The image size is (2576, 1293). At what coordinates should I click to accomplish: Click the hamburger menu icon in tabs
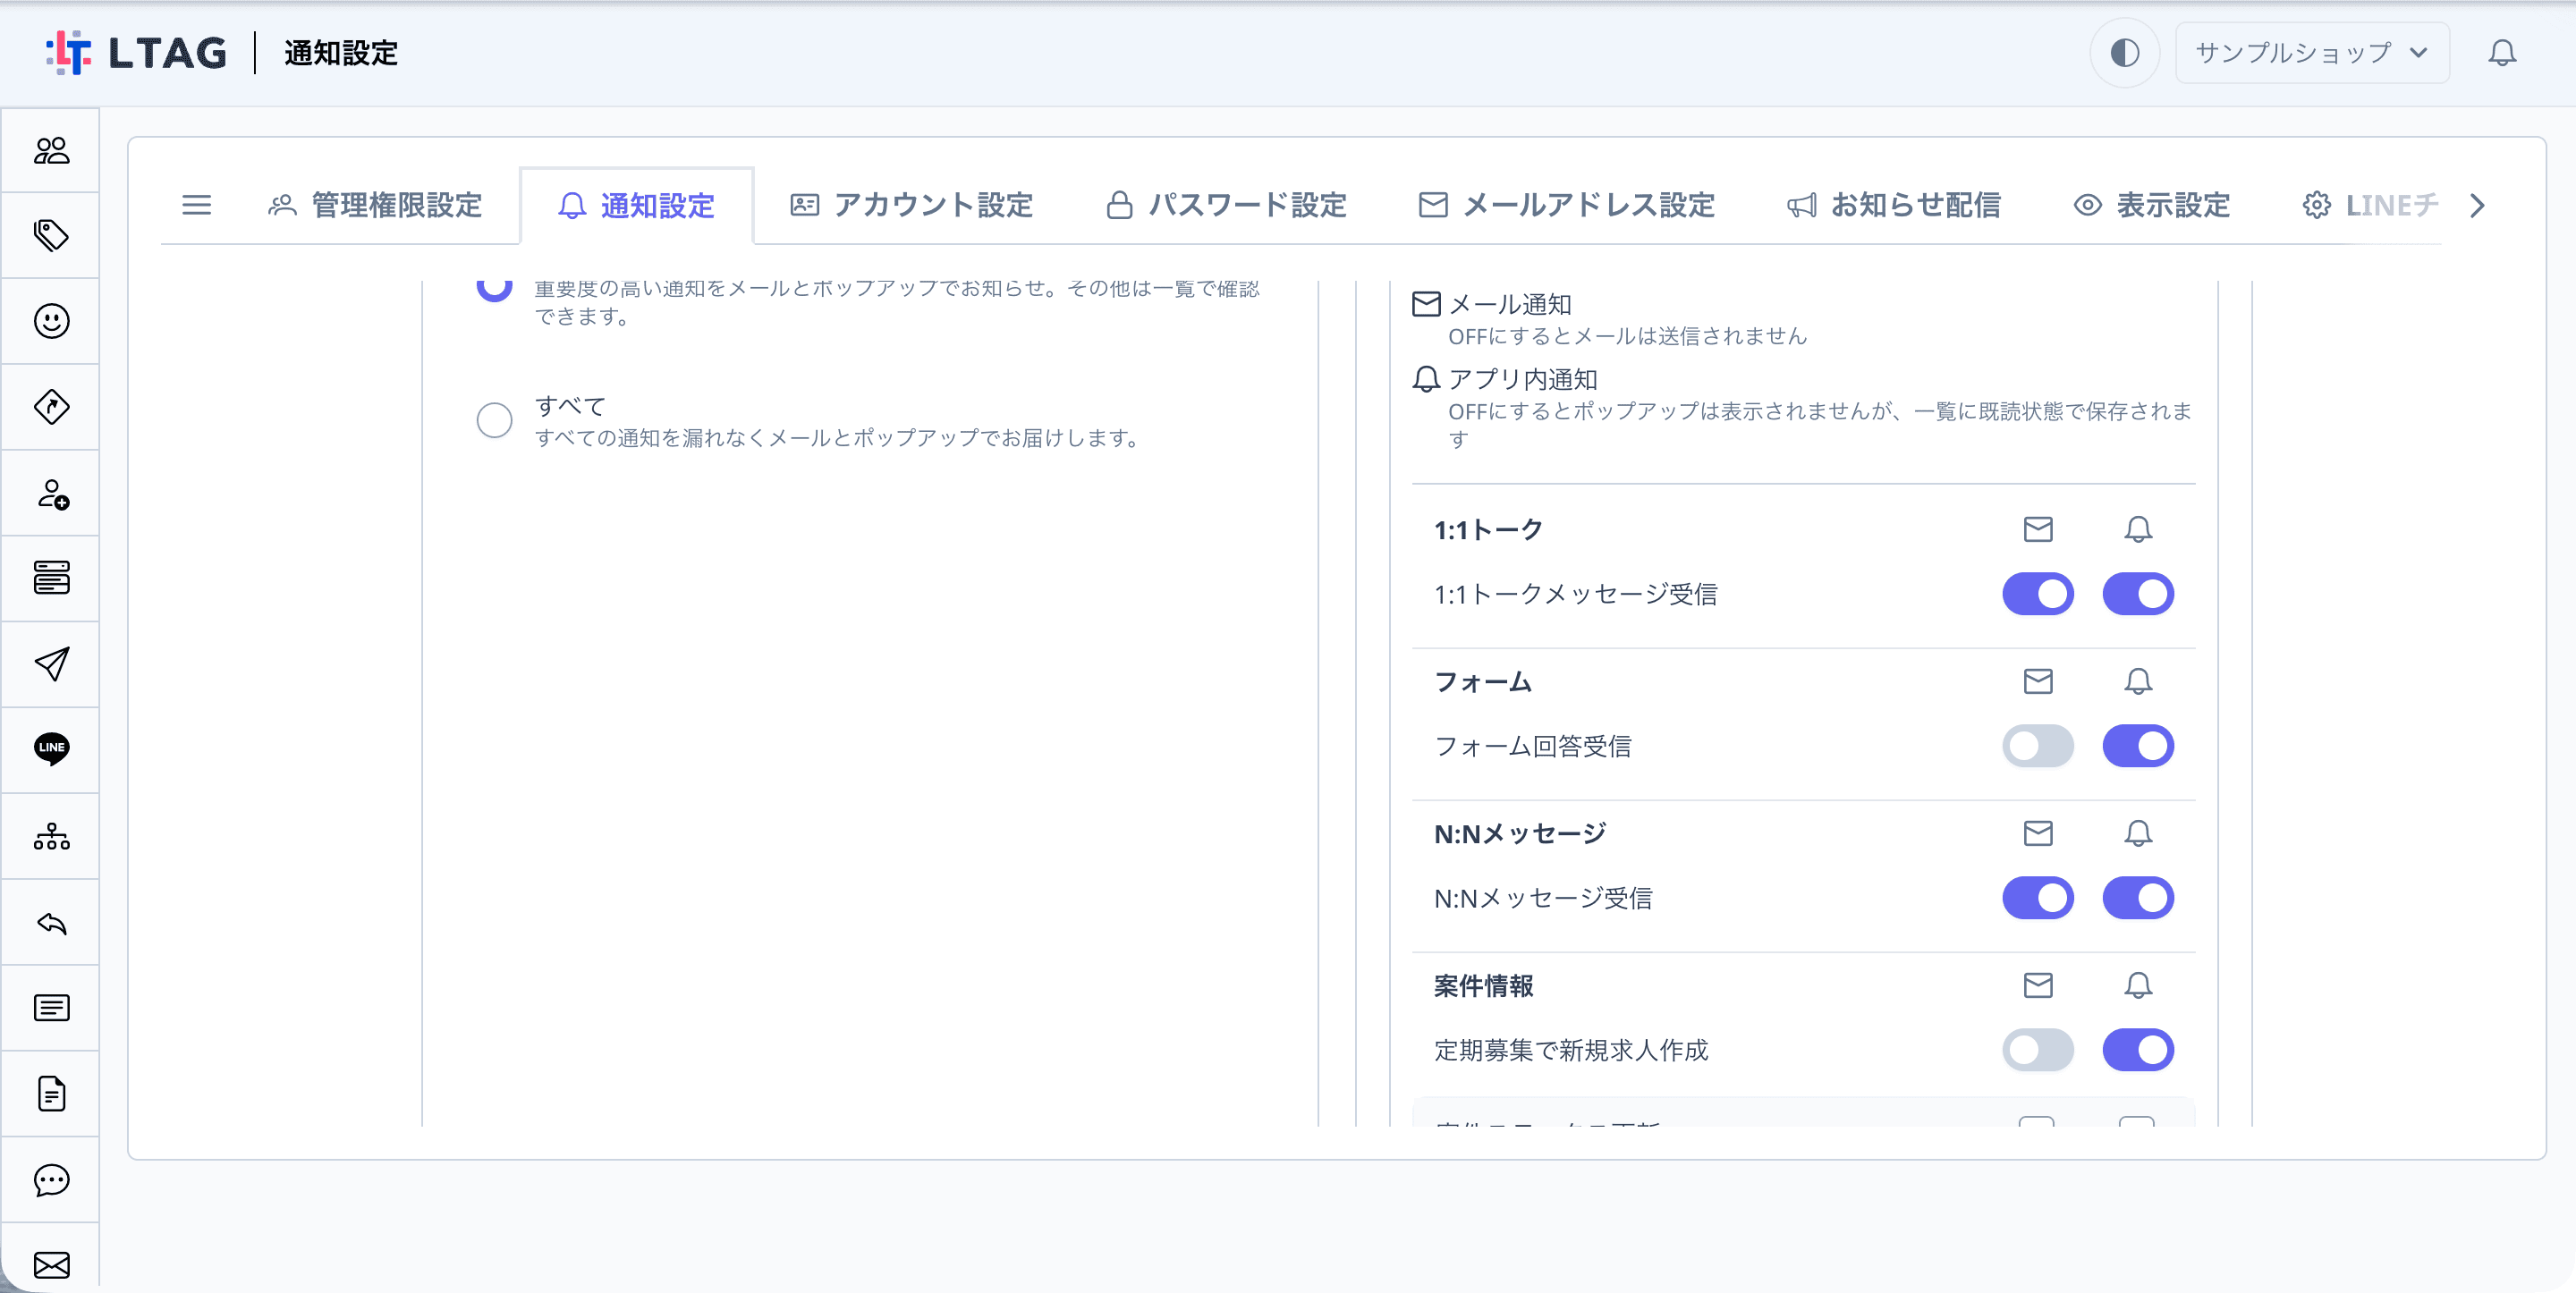pos(197,205)
